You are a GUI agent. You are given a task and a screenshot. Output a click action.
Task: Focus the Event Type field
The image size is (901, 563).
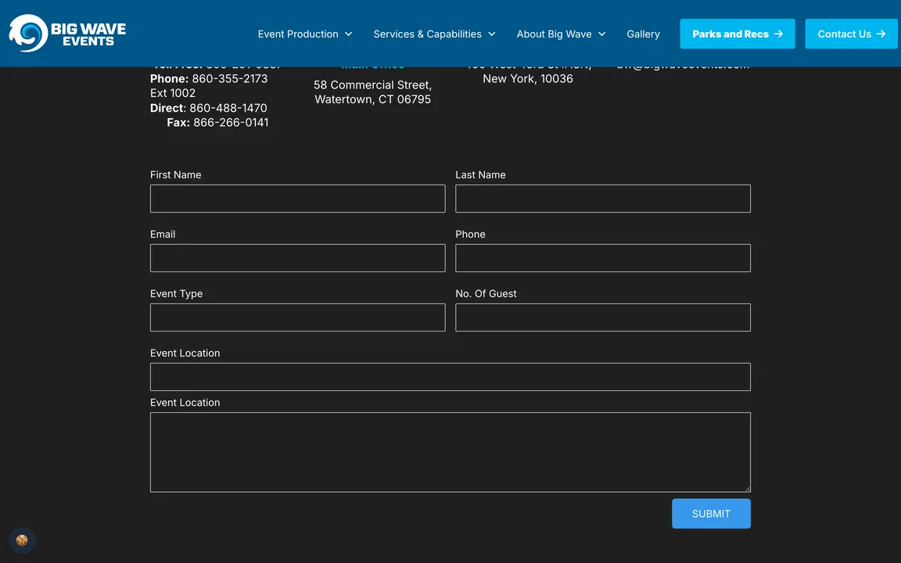[x=298, y=317]
